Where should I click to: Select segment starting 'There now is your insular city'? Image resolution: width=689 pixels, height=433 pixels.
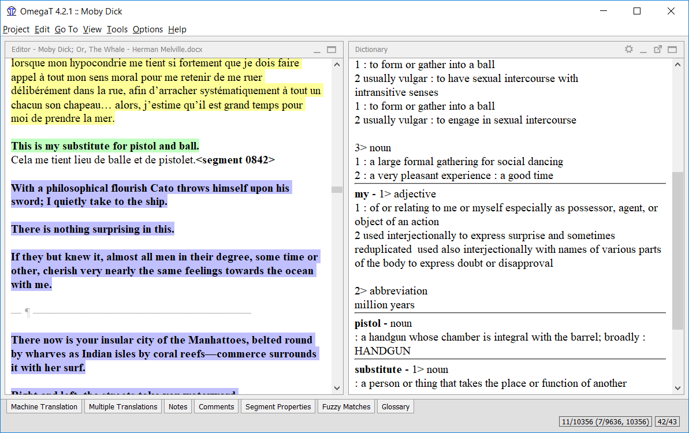tap(165, 353)
